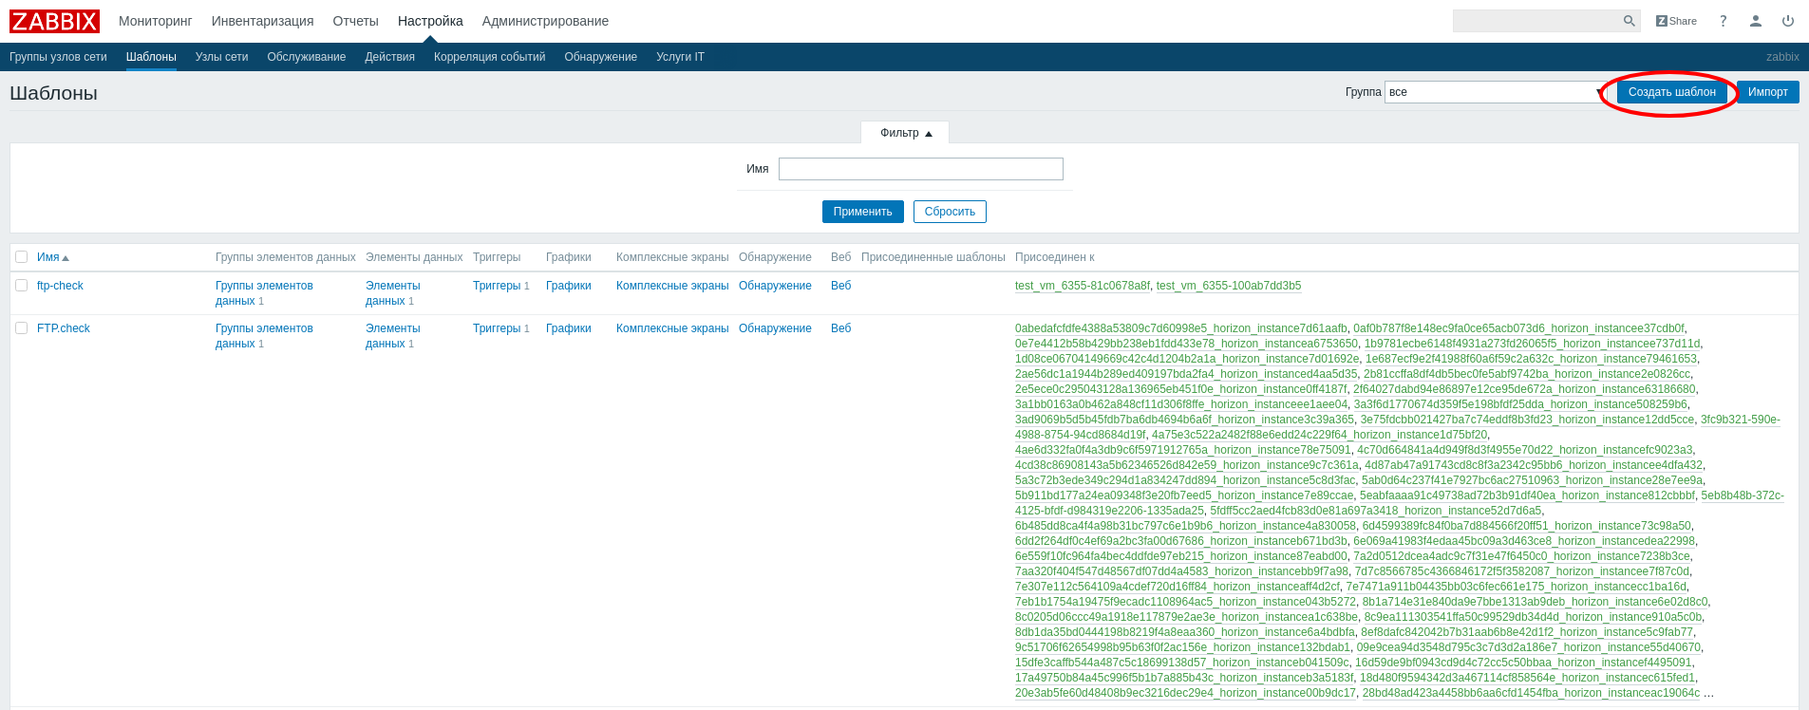Click the Имя filter input field
The width and height of the screenshot is (1809, 710).
click(920, 169)
